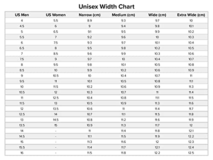This screenshot has width=213, height=160.
Task: Select the US Women column header
Action: pyautogui.click(x=56, y=15)
